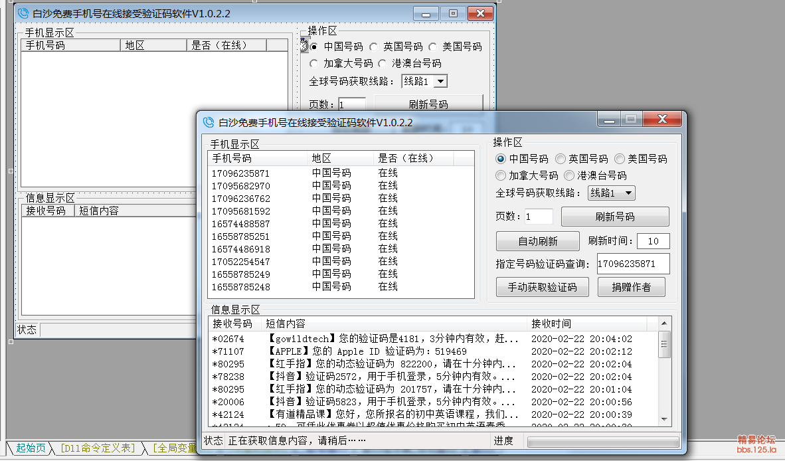
Task: Click the scroll down arrow in the SMS list
Action: point(664,419)
